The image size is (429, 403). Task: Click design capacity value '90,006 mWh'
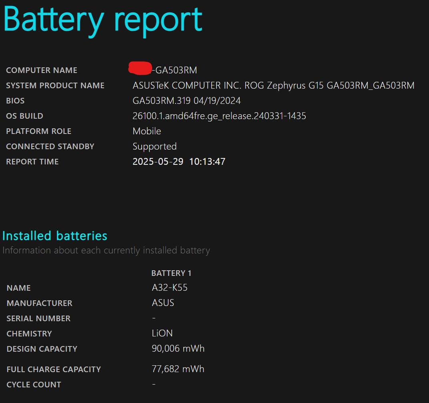[178, 348]
